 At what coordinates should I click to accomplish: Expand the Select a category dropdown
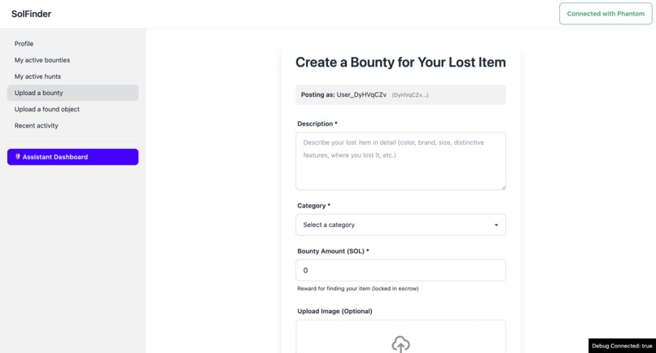(x=400, y=224)
